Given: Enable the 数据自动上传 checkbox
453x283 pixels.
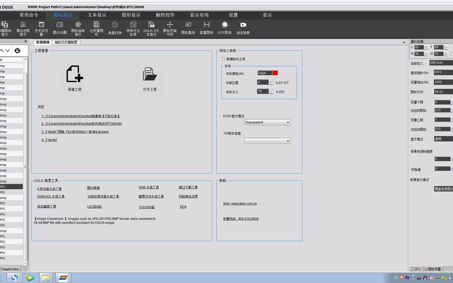Looking at the screenshot, I should [223, 59].
